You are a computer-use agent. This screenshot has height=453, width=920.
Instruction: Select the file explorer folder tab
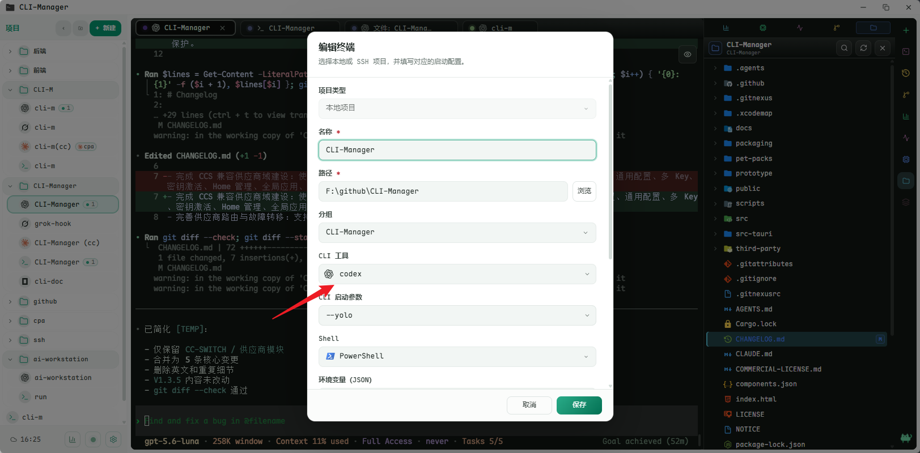coord(873,28)
